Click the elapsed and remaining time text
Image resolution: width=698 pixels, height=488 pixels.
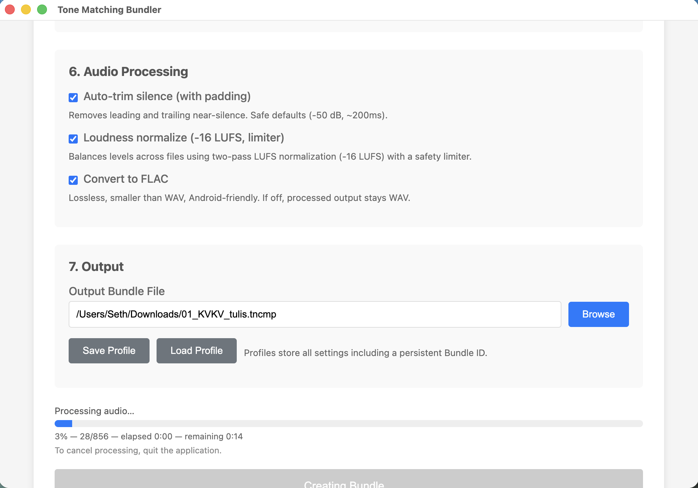(x=148, y=436)
